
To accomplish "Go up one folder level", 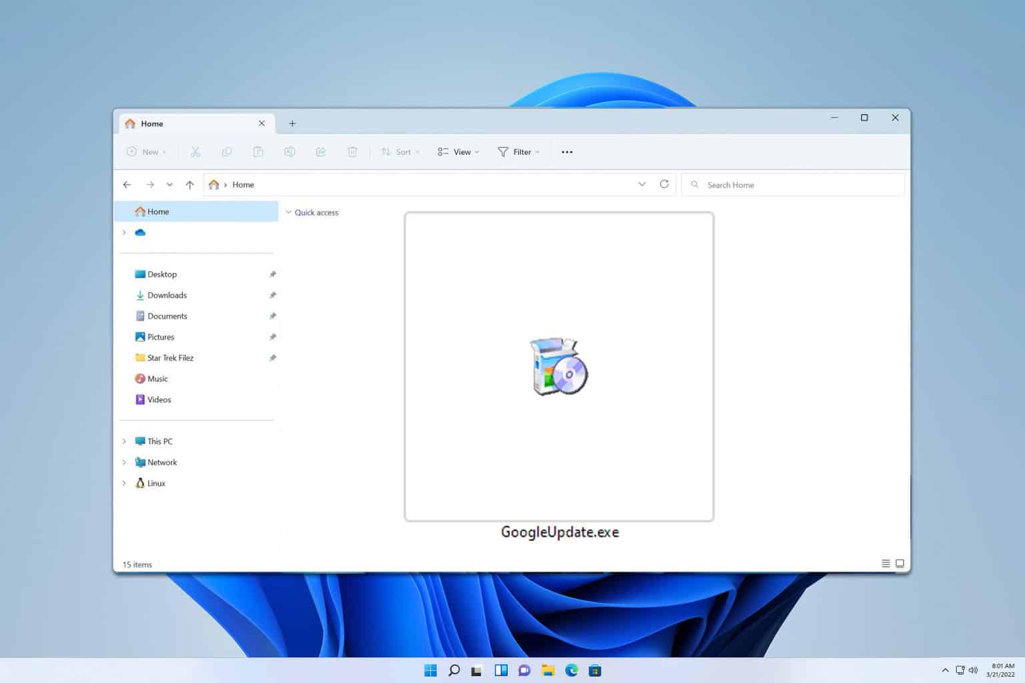I will click(x=190, y=185).
